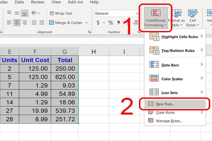
Task: Select the cell containing 625.00
Action: (65, 77)
